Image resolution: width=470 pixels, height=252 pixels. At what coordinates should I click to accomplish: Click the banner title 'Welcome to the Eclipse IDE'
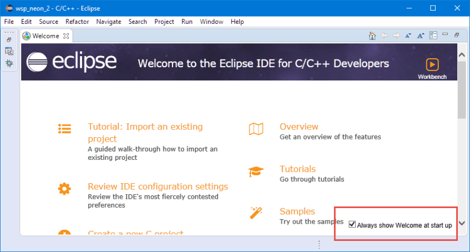pyautogui.click(x=264, y=64)
